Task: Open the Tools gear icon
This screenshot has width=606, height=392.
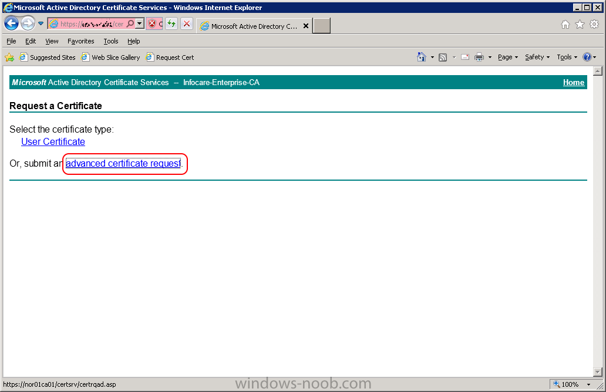Action: coord(594,25)
